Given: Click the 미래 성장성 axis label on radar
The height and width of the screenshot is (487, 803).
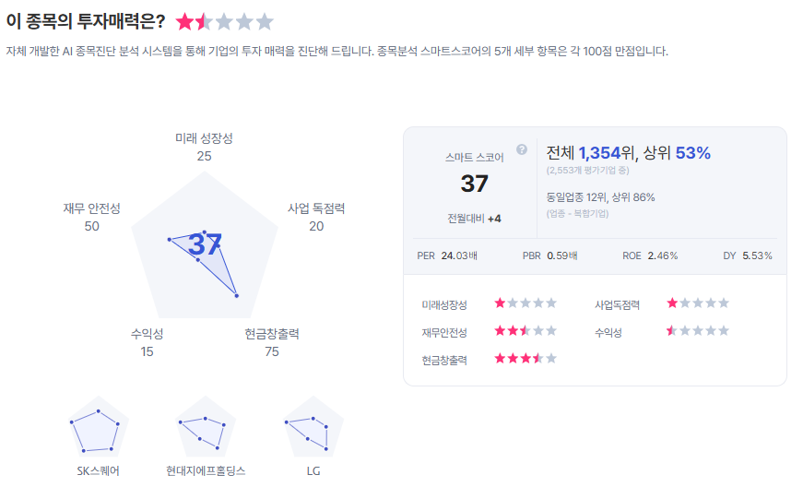Looking at the screenshot, I should (204, 138).
